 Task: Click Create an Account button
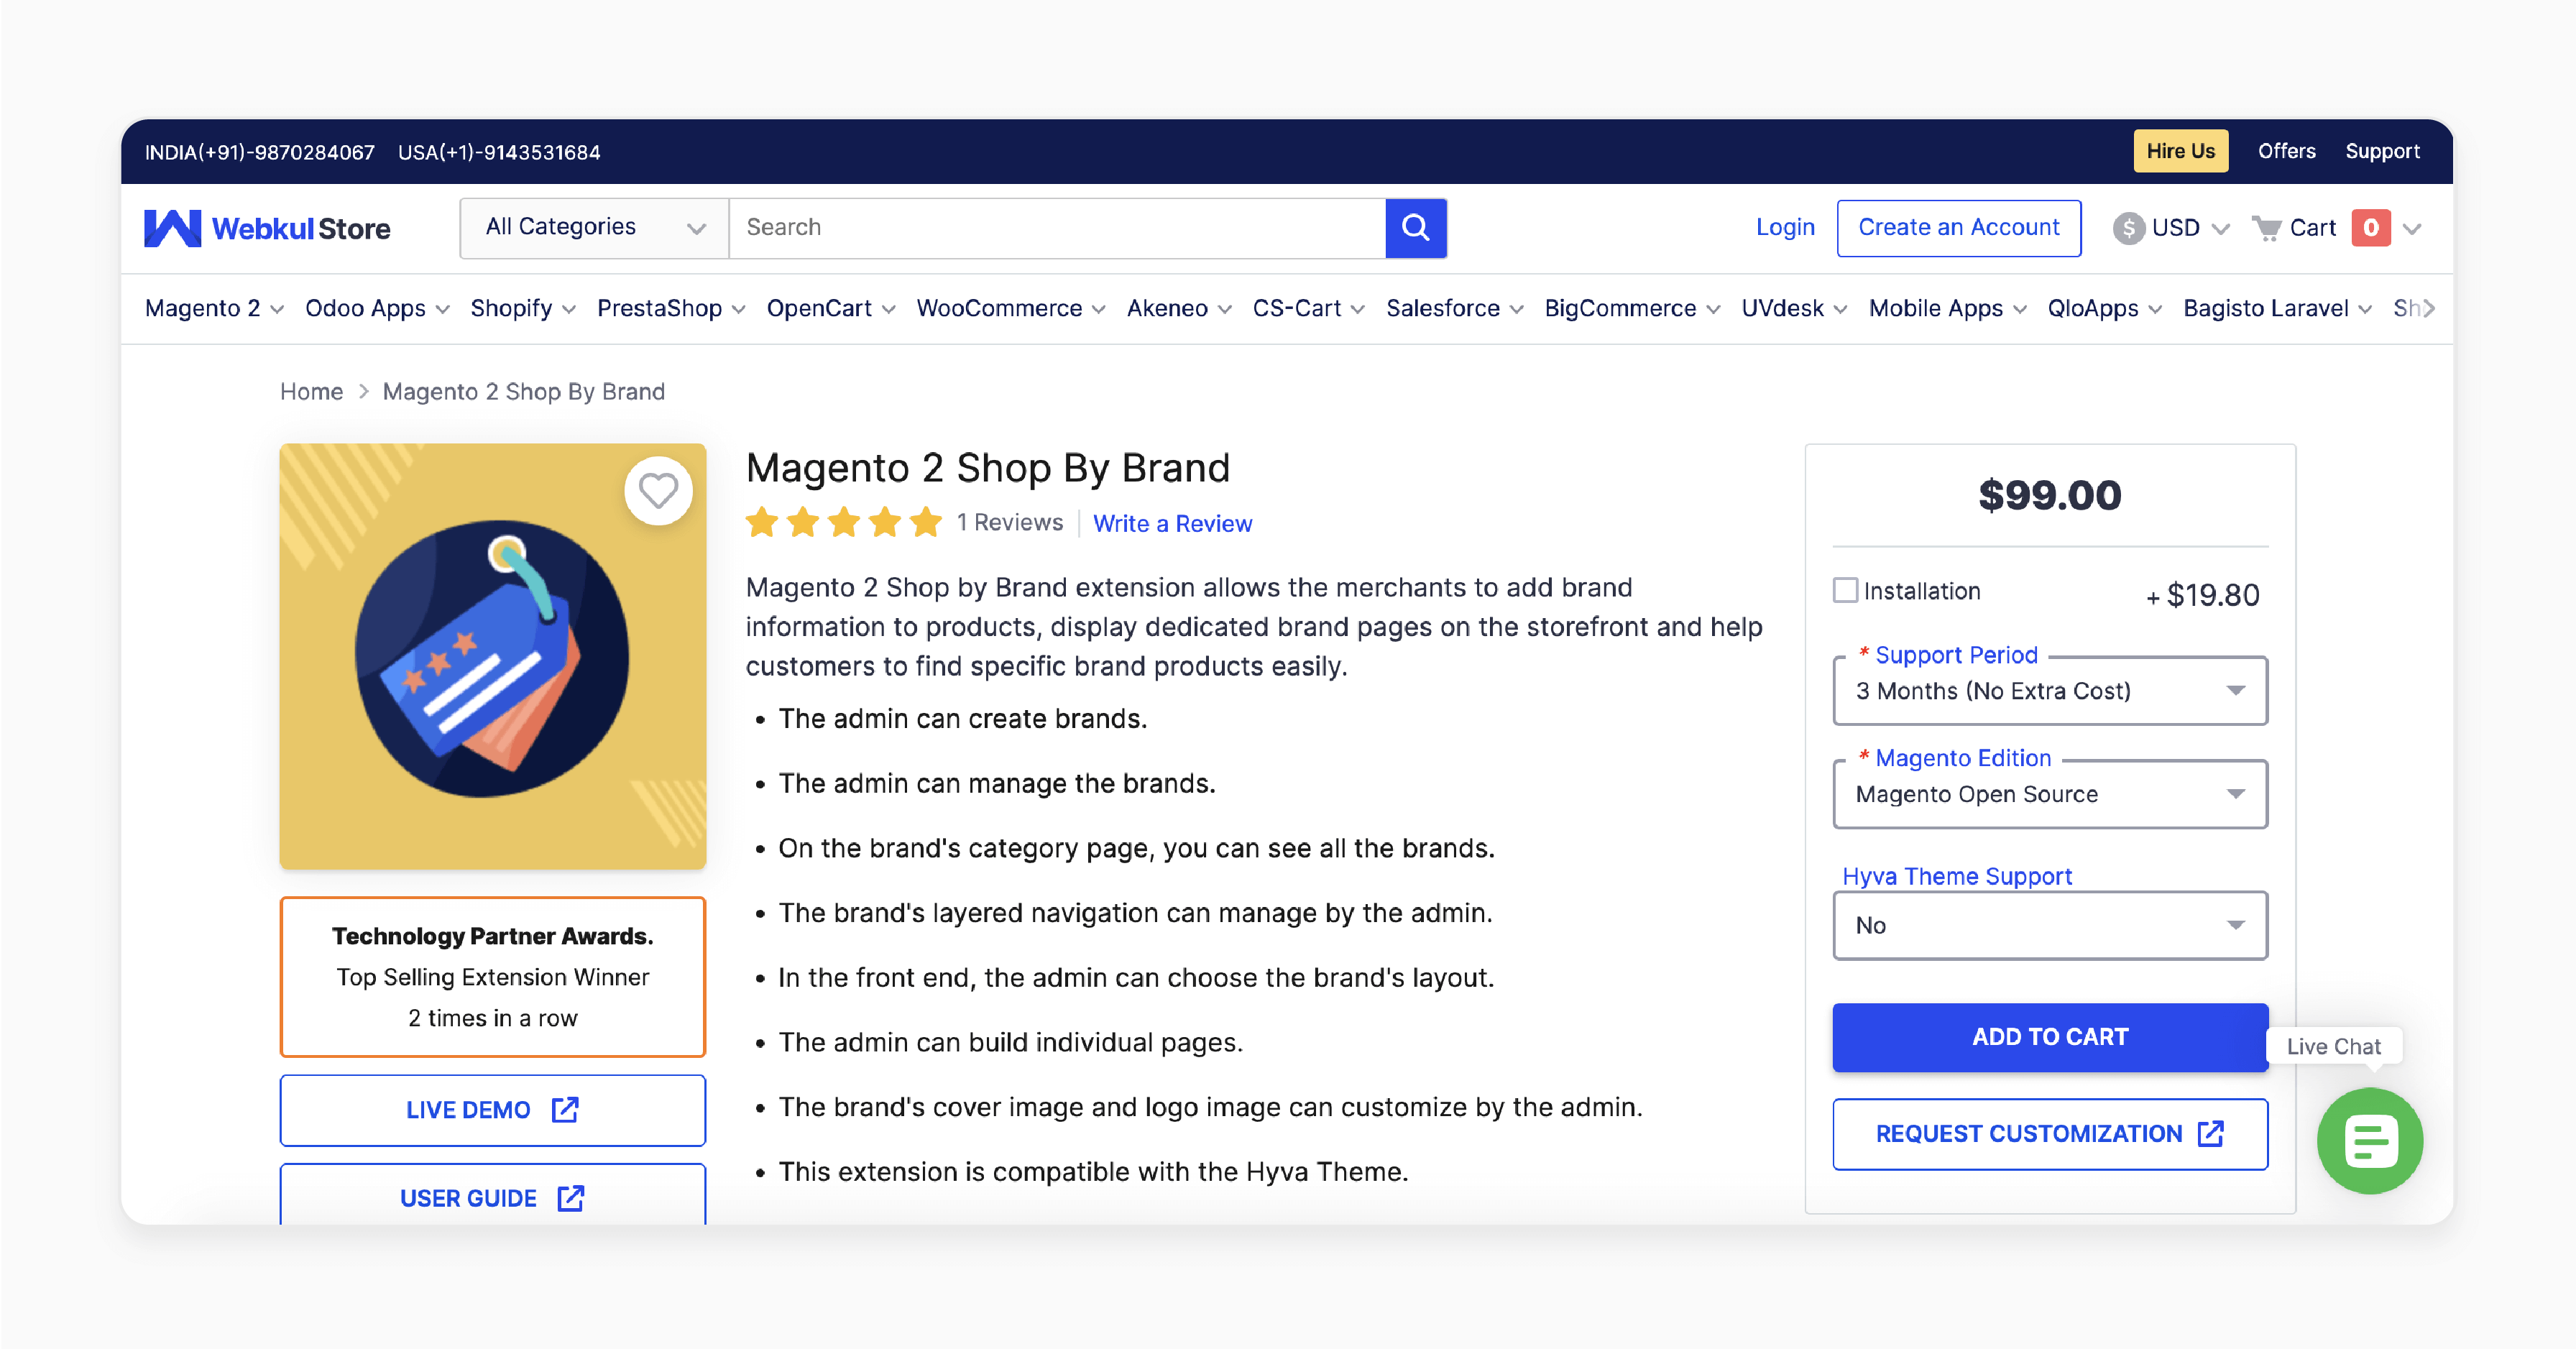[x=1958, y=228]
